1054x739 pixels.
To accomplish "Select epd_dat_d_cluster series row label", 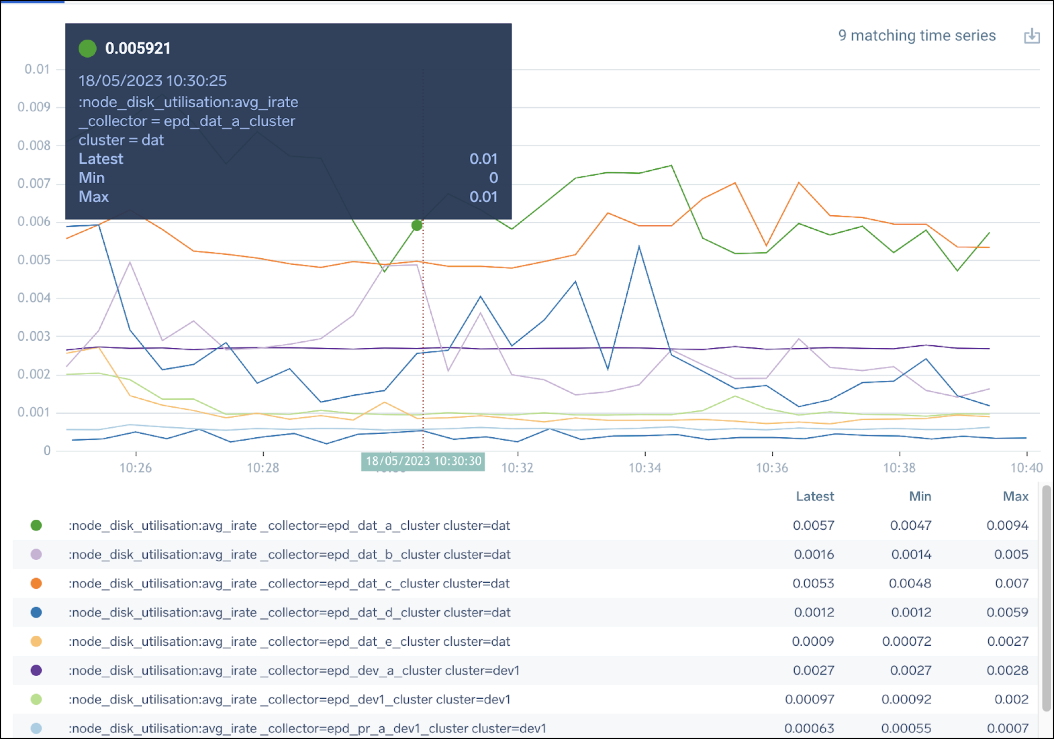I will point(289,613).
